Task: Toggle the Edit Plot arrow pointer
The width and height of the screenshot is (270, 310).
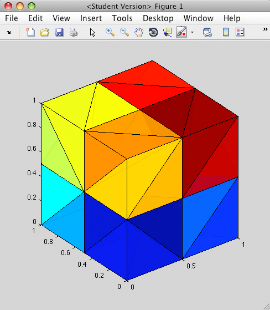Action: 92,32
